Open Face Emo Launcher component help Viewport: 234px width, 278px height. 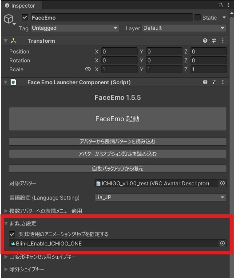tap(205, 82)
